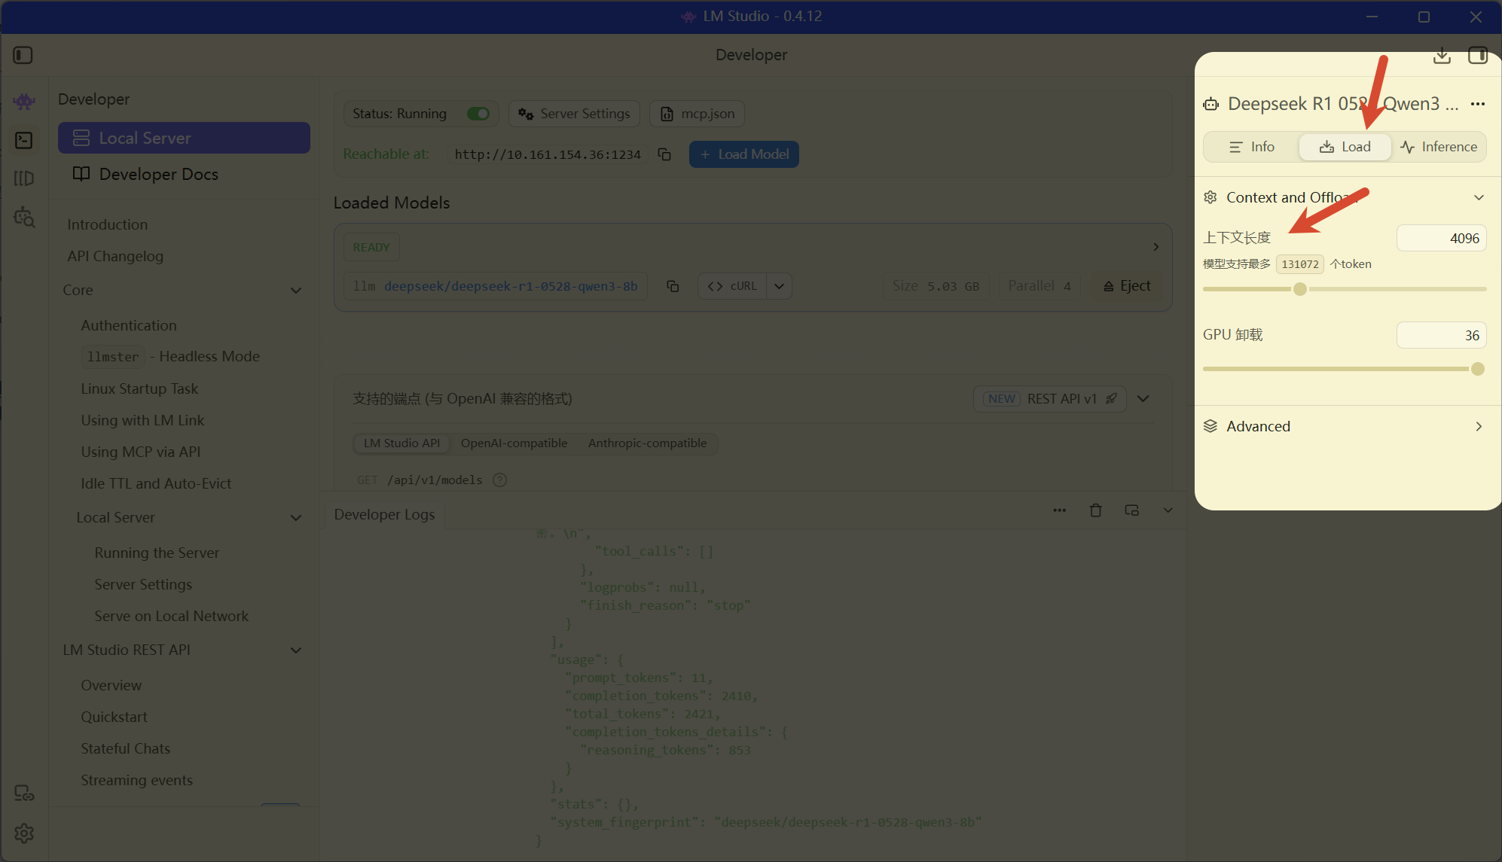Click the Parallel 4 indicator
Viewport: 1502px width, 862px height.
click(1039, 286)
